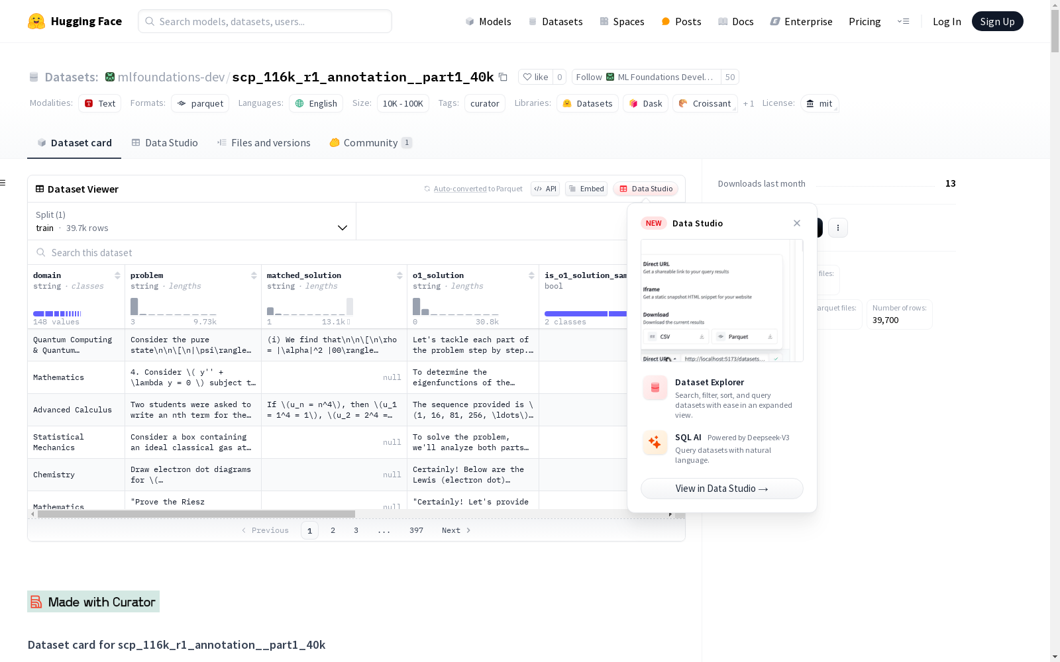
Task: Sort the o1_solution column
Action: click(531, 275)
